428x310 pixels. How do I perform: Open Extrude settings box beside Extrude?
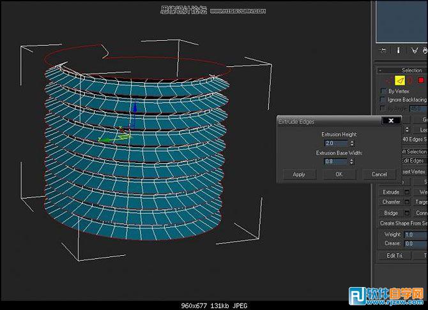(x=407, y=192)
